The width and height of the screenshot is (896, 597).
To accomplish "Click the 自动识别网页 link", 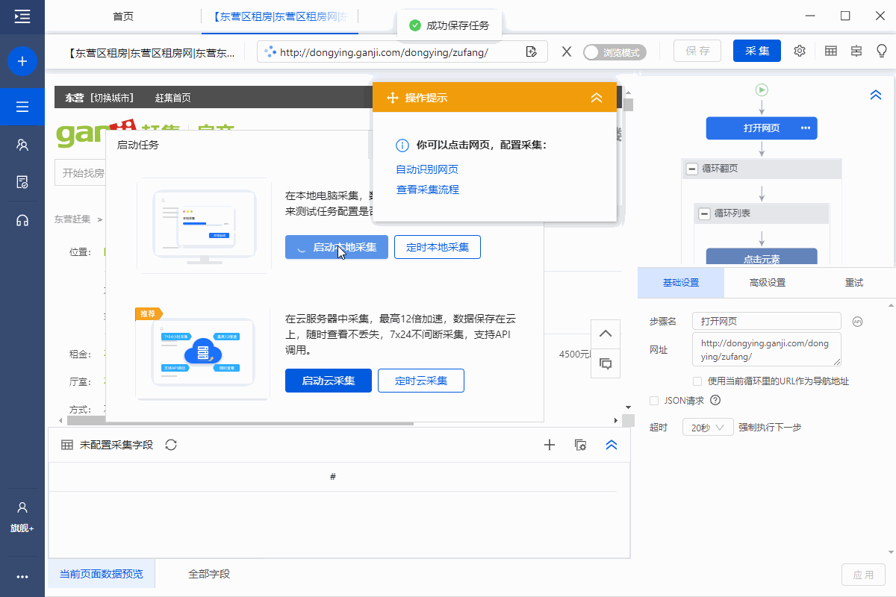I will coord(427,169).
